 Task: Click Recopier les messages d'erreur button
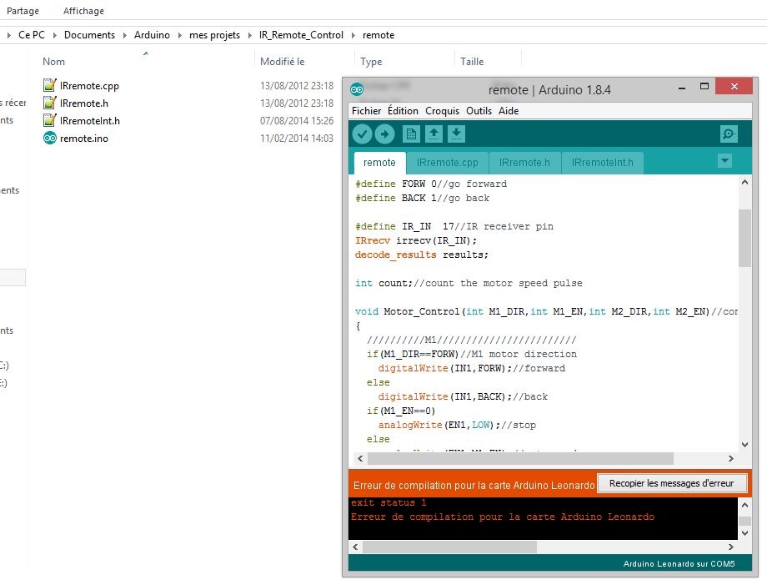tap(671, 484)
